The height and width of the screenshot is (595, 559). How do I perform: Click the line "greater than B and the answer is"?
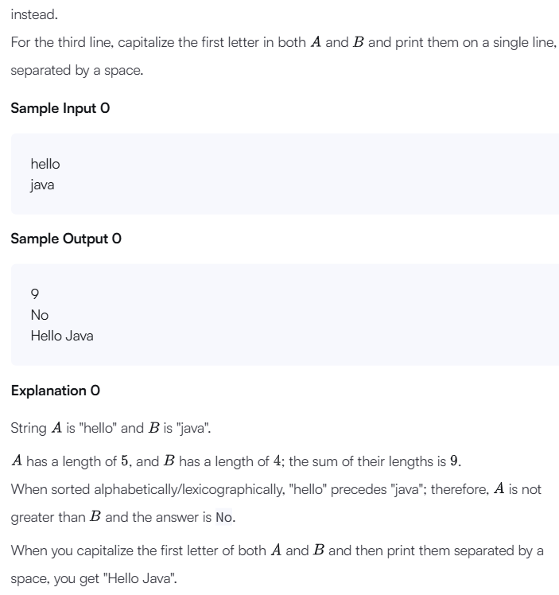tap(111, 517)
